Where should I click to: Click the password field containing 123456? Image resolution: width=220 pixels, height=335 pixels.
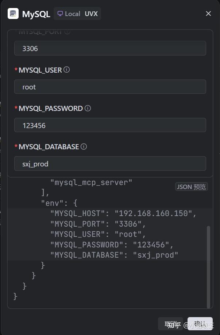(109, 125)
